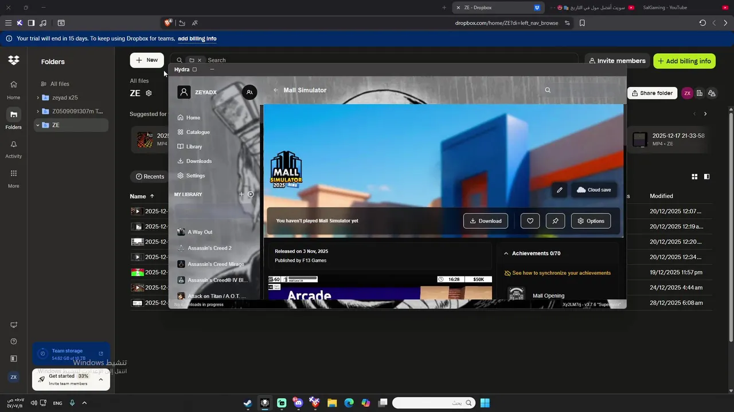This screenshot has height=412, width=734.
Task: Click the friends icon next to ZEYADX
Action: 249,92
